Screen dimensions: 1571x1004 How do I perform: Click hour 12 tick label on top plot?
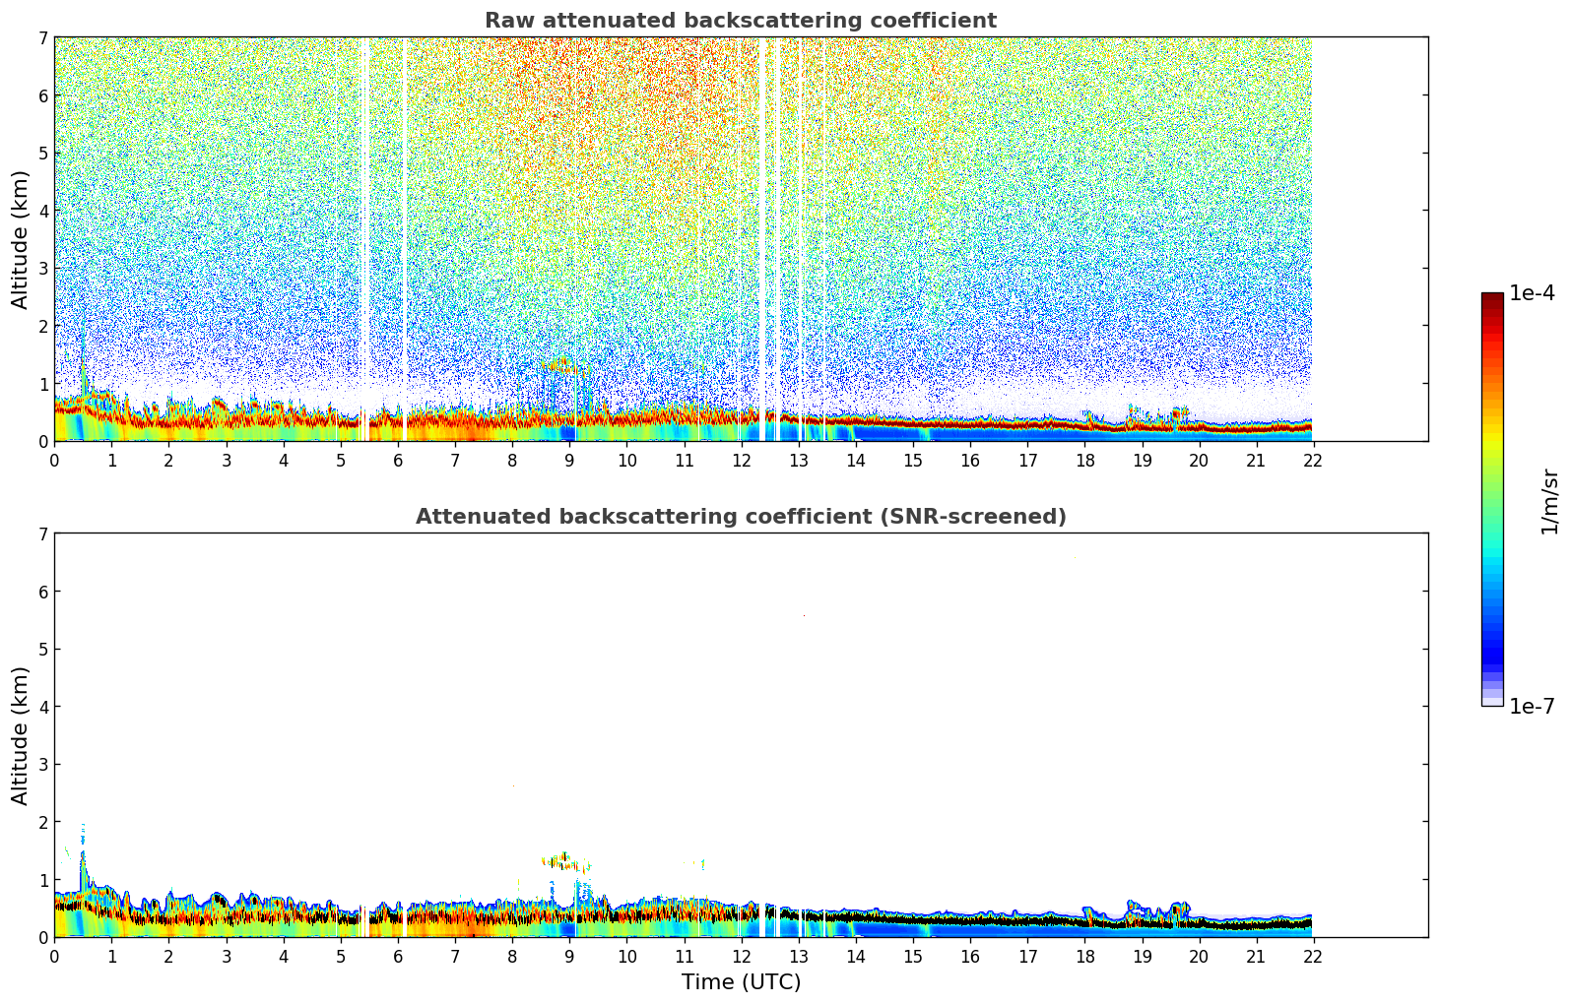click(741, 461)
